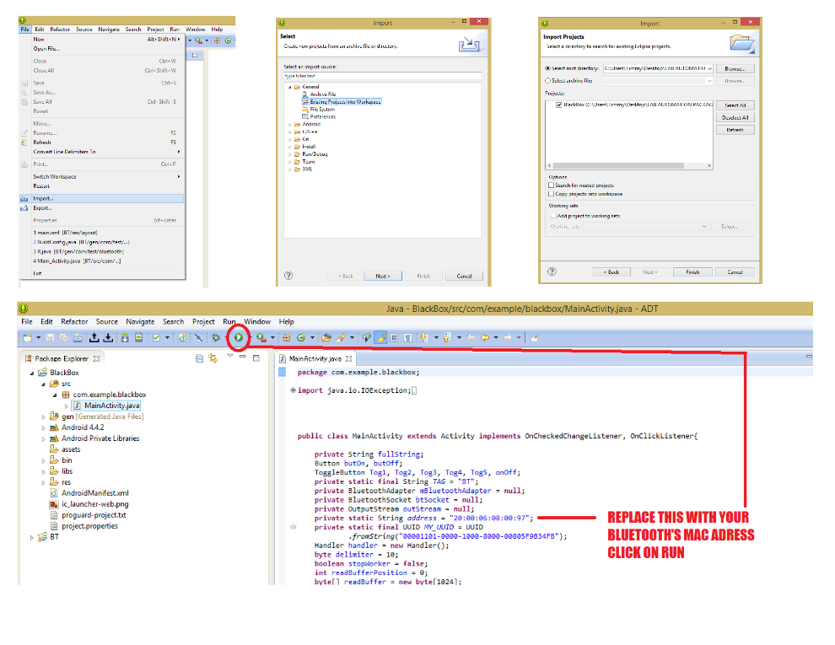Choose Export... from the open File menu
Screen dimensions: 835x645
102,208
